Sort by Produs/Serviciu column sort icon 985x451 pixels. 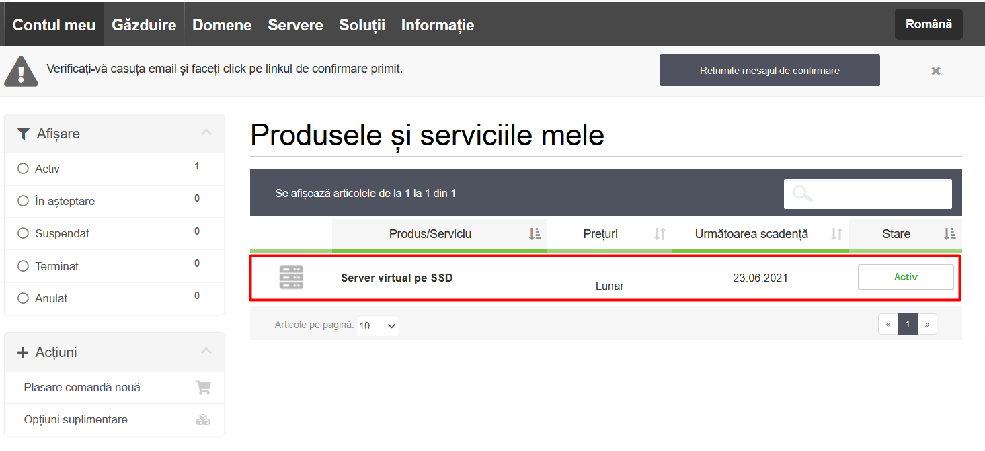[x=535, y=234]
